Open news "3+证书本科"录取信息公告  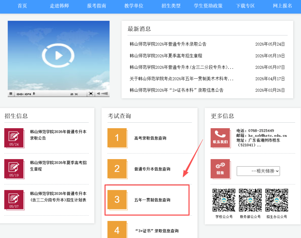[x=177, y=90]
